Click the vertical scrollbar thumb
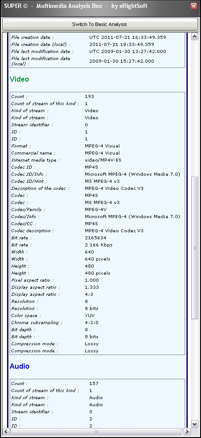Viewport: 201px width, 438px height. (195, 248)
